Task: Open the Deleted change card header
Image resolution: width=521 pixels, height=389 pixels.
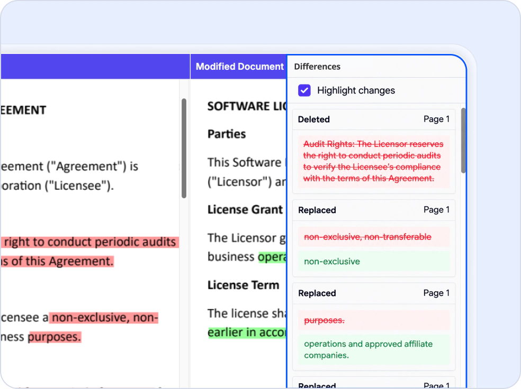Action: [373, 119]
